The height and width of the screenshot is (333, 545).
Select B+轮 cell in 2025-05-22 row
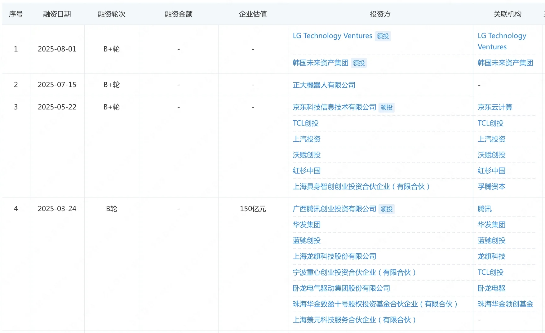[112, 107]
